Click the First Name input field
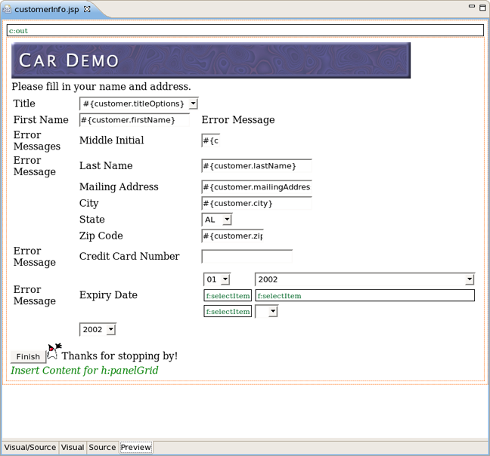490x456 pixels. [x=134, y=120]
